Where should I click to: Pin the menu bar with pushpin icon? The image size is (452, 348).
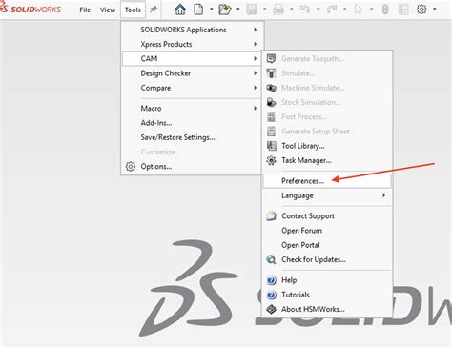coord(154,10)
